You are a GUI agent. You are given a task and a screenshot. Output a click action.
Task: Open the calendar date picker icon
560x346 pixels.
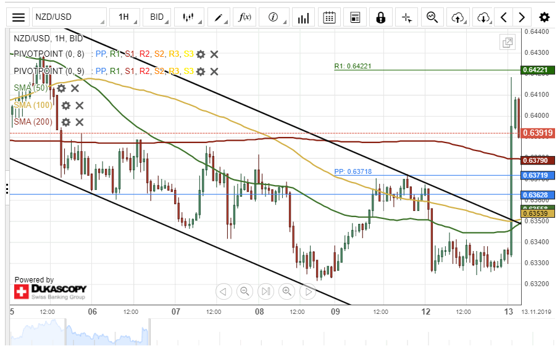(329, 17)
